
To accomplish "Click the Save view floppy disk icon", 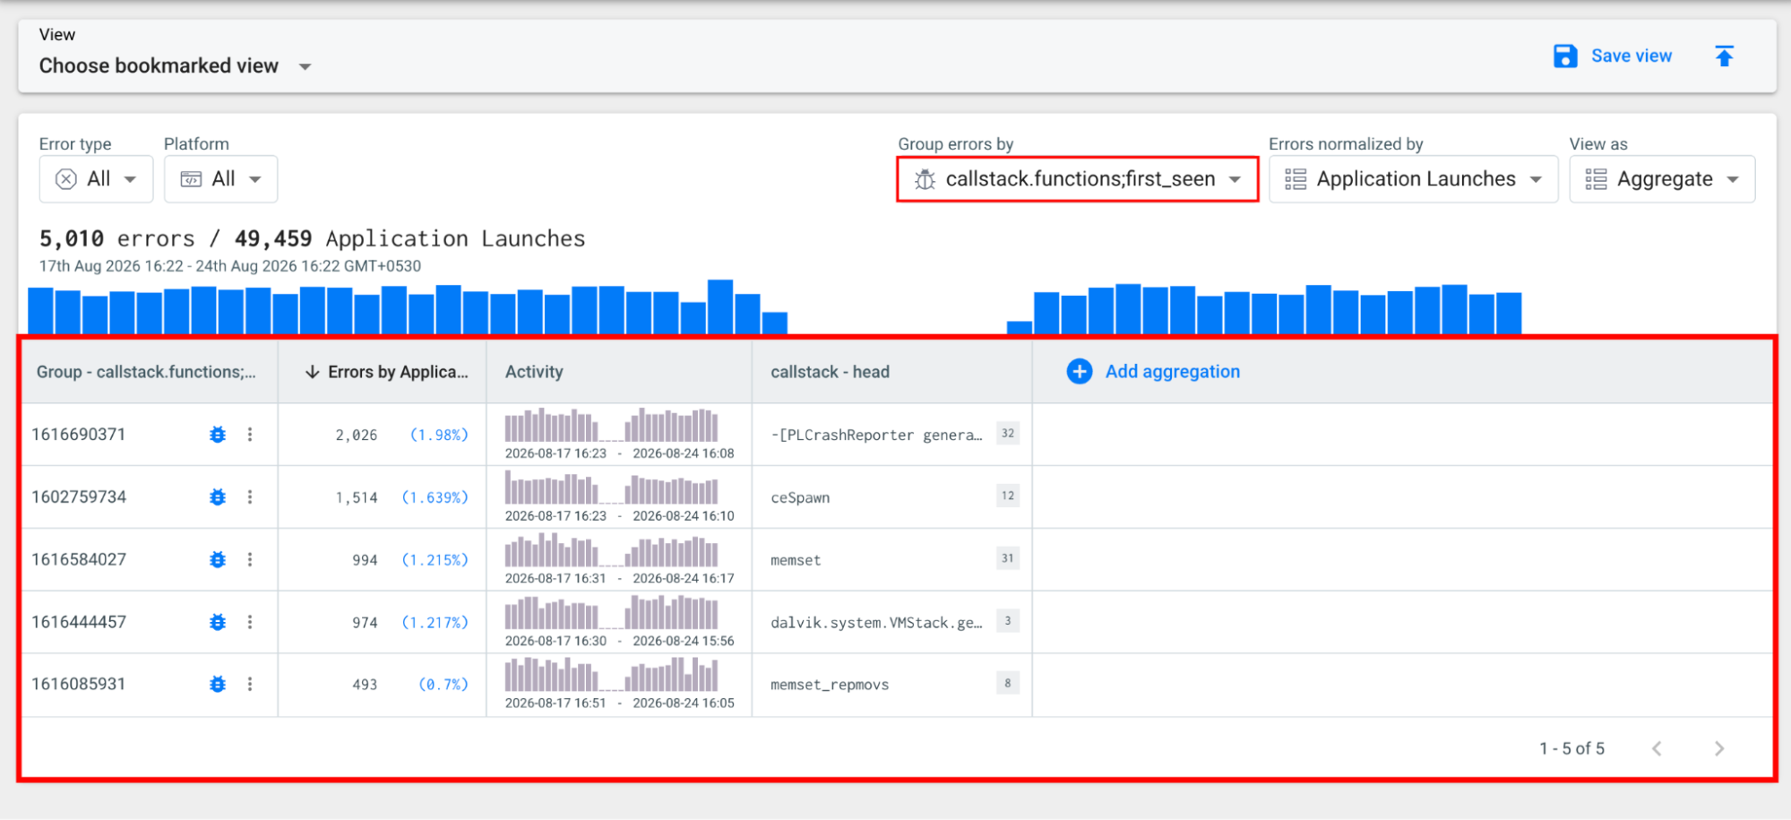I will coord(1564,56).
